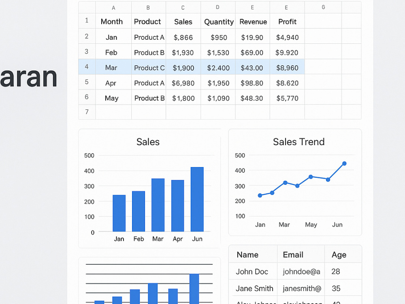Select row 5 header number
405x304 pixels.
(x=87, y=82)
